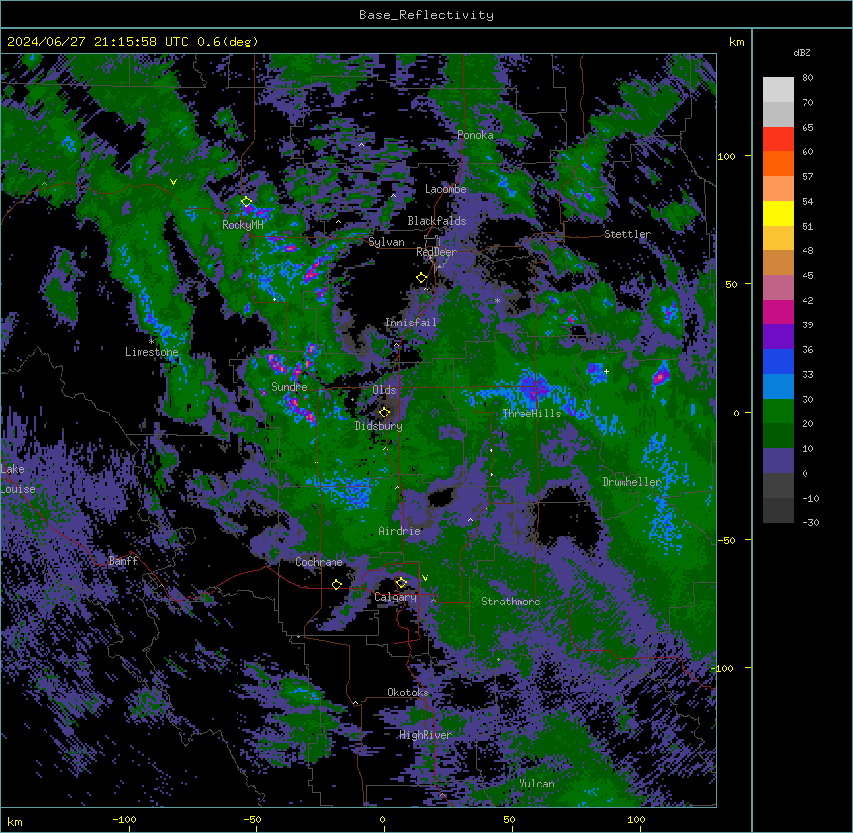Click the yellow v marker northwest of RockyMH

pyautogui.click(x=173, y=182)
